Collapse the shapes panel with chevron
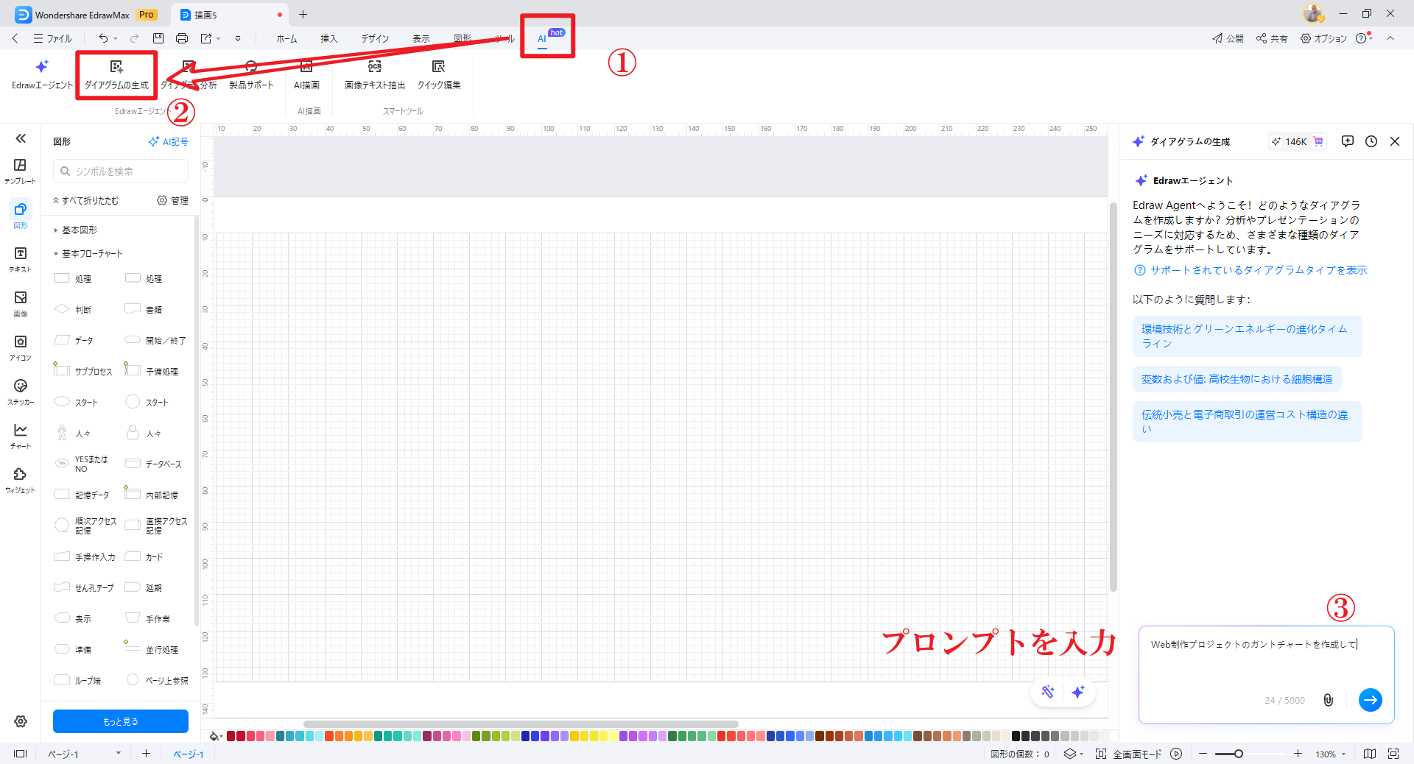The image size is (1414, 764). tap(21, 138)
